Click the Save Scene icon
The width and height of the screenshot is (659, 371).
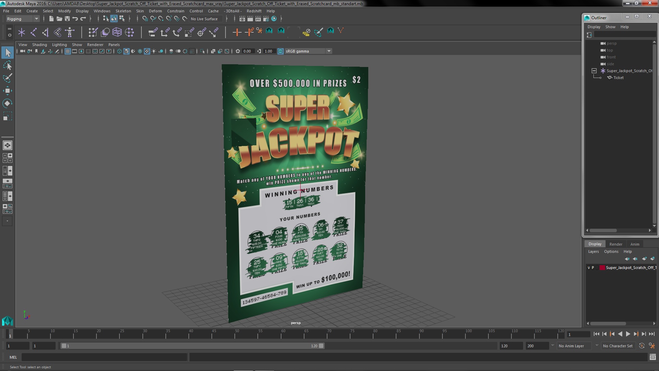(67, 19)
